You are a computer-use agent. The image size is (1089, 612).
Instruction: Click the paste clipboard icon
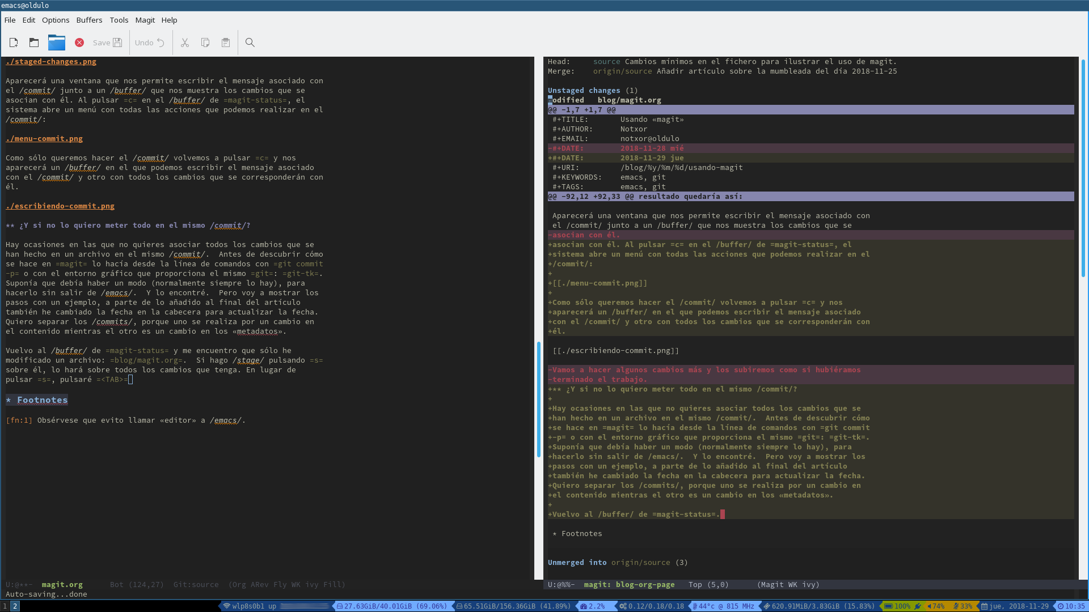click(226, 42)
